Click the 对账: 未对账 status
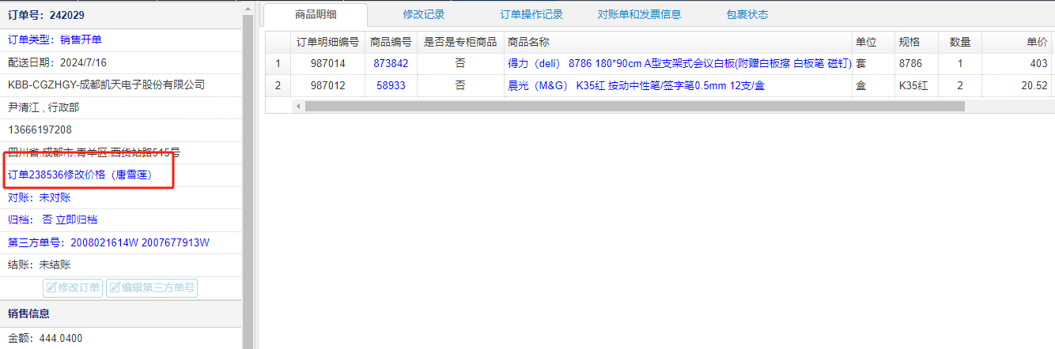This screenshot has height=349, width=1055. click(x=40, y=197)
